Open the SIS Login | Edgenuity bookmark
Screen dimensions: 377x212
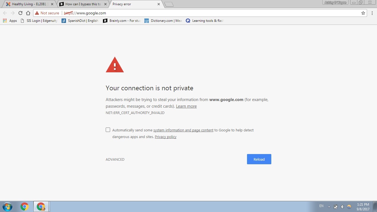tap(39, 21)
